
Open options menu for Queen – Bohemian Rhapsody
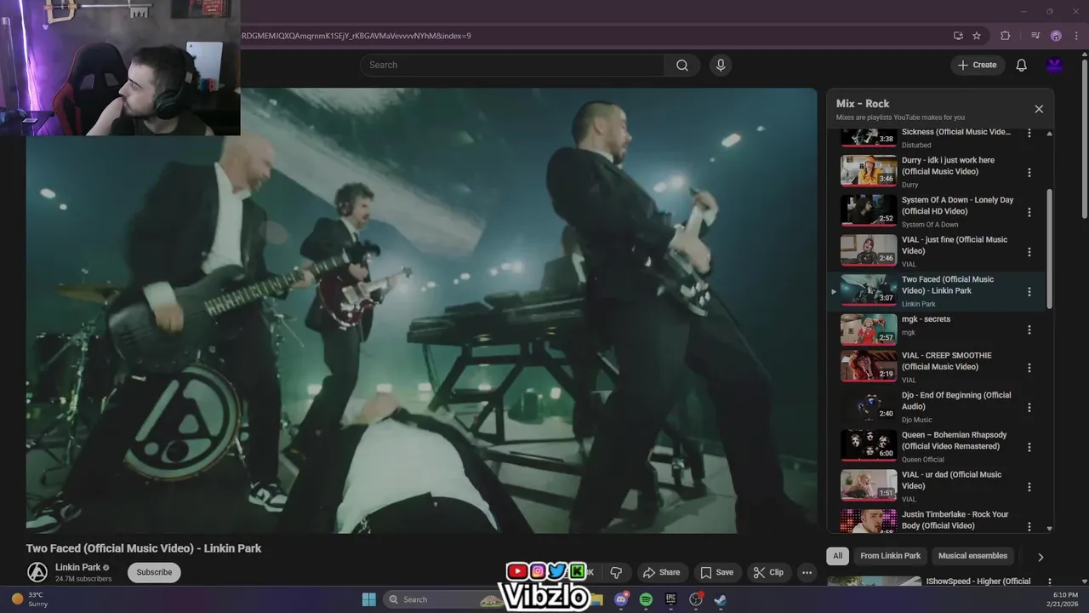tap(1029, 447)
